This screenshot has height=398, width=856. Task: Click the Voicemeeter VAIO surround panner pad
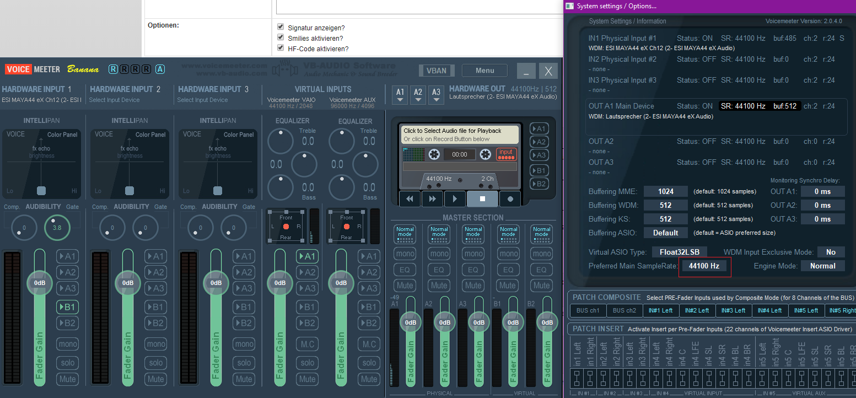[286, 227]
